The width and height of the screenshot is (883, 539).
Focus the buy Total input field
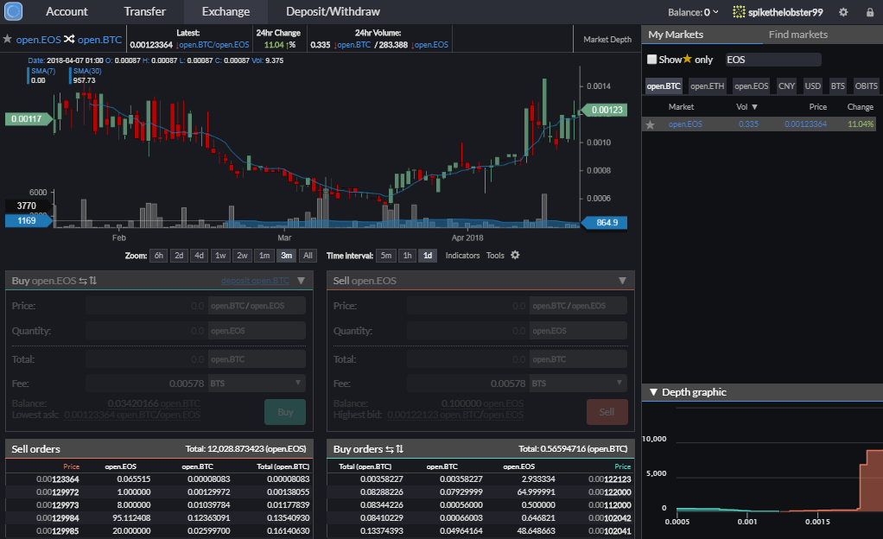(146, 359)
